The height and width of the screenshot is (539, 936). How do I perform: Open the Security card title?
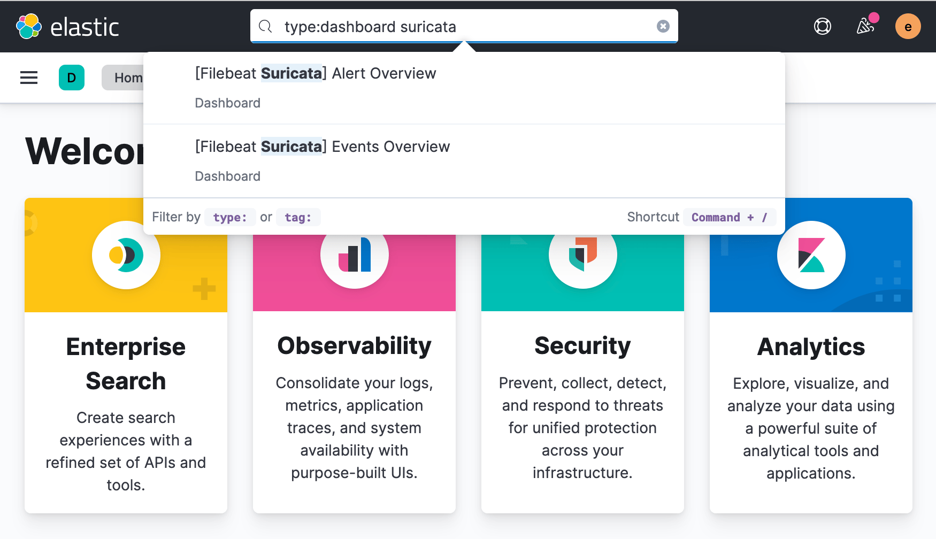pos(582,346)
